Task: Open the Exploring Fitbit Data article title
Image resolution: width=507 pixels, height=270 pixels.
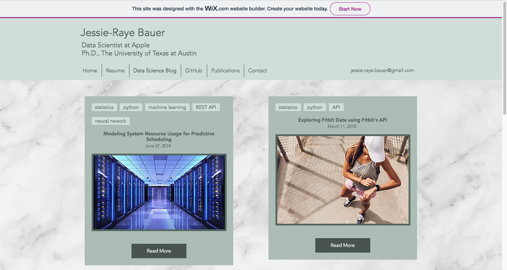Action: pyautogui.click(x=342, y=120)
